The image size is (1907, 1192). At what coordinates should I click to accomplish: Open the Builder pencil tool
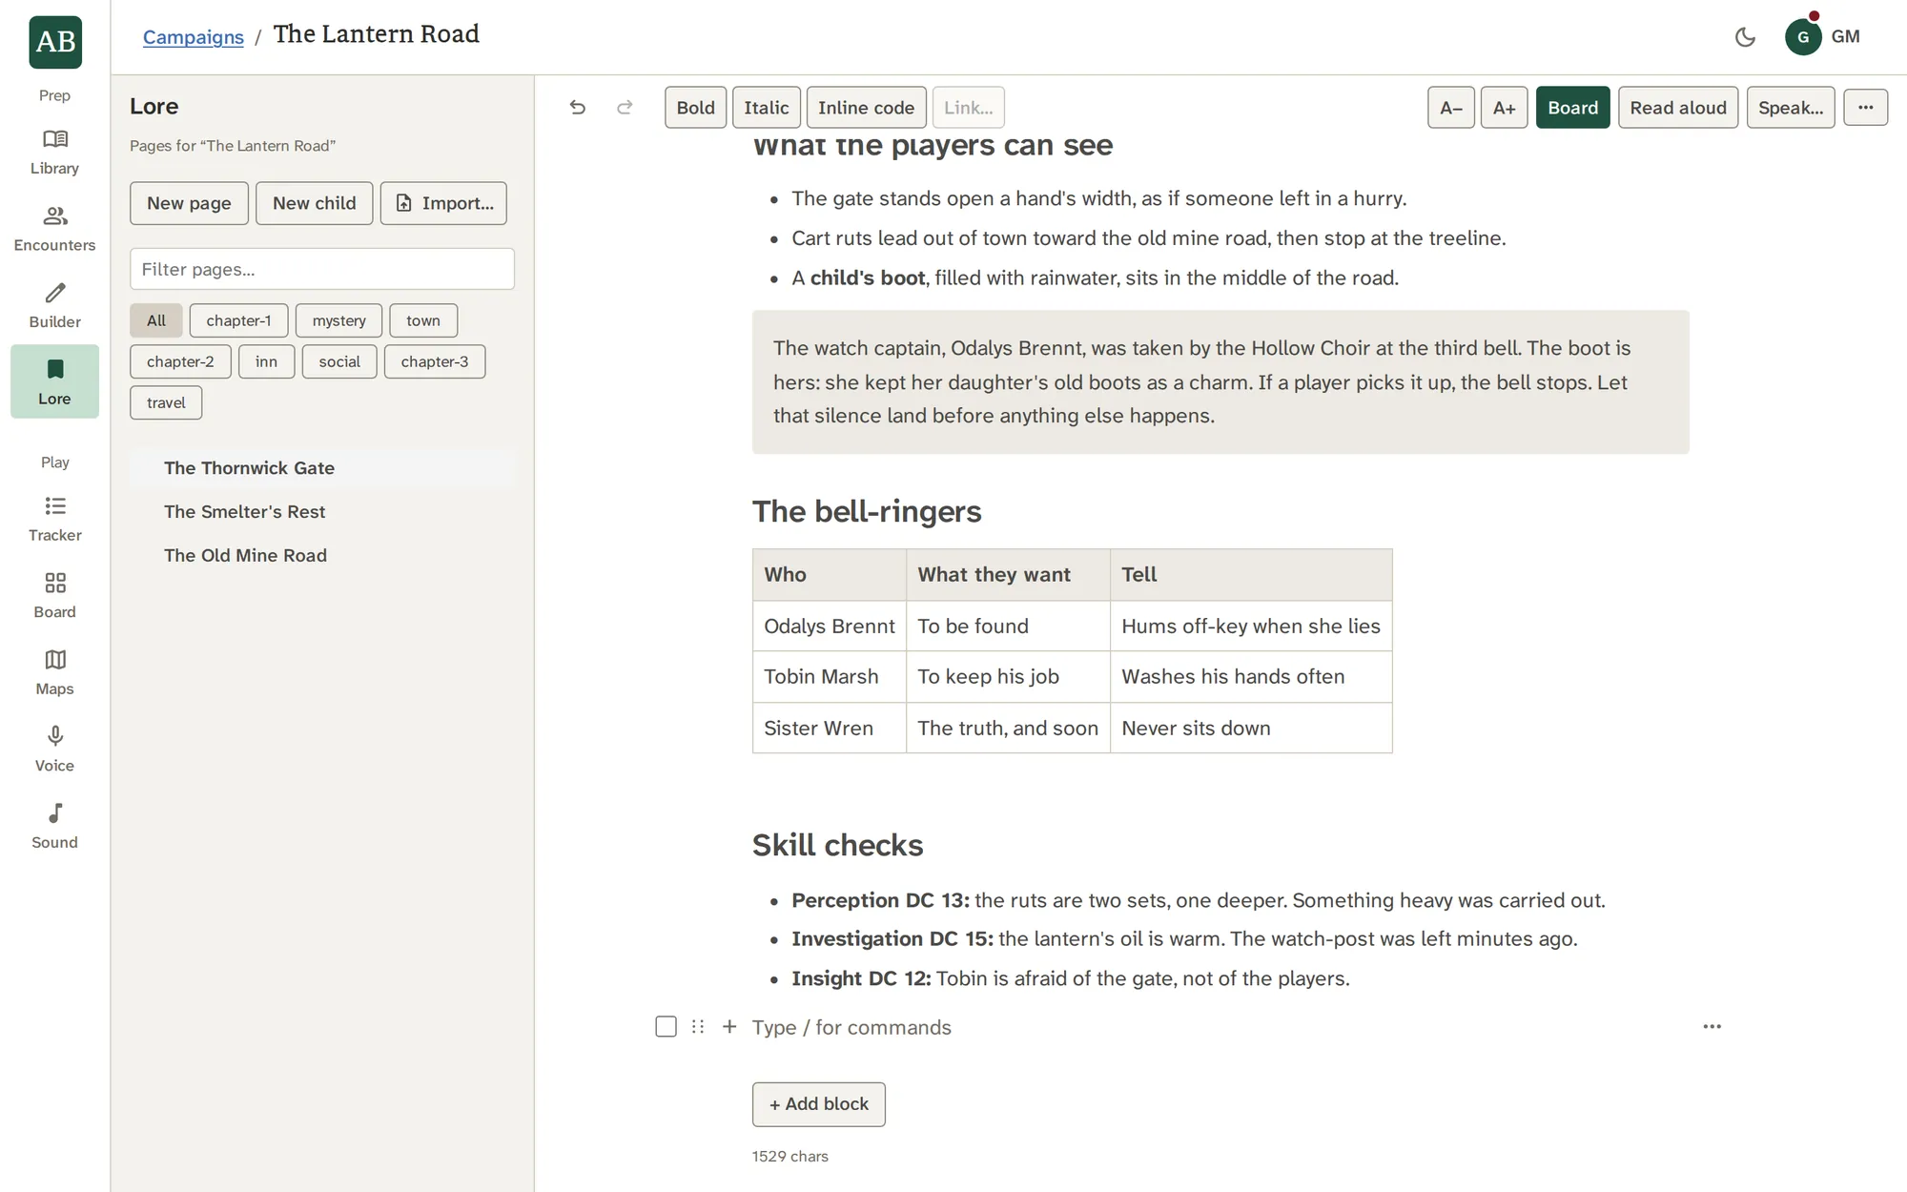[54, 305]
